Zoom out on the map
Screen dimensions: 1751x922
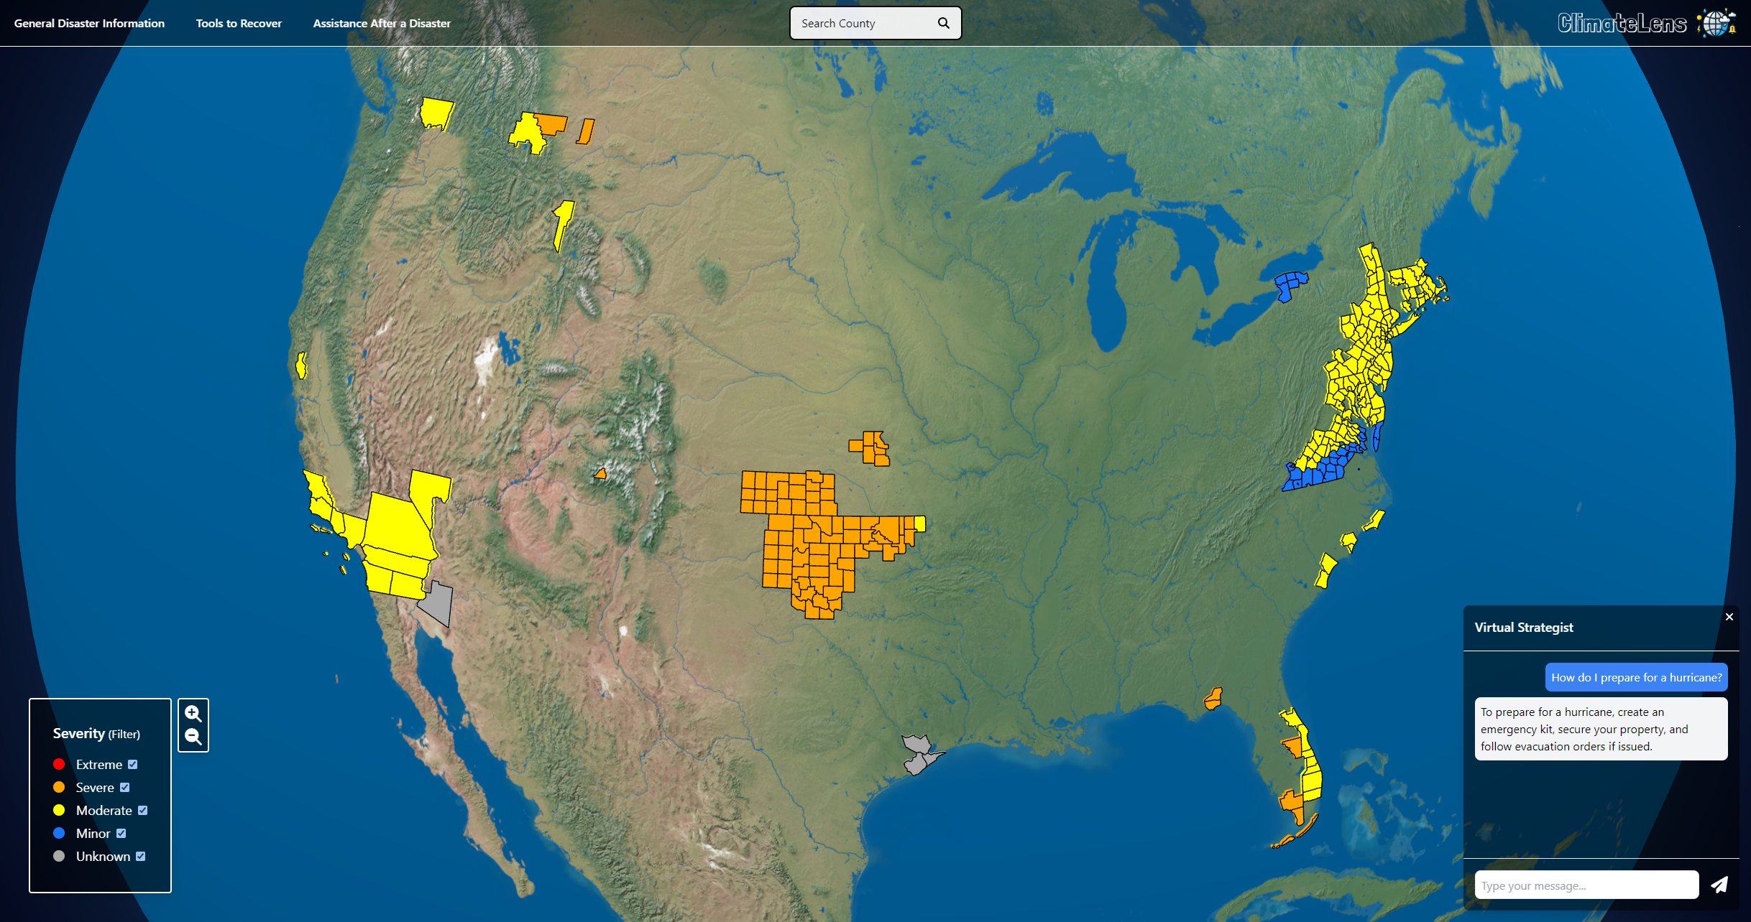click(193, 737)
